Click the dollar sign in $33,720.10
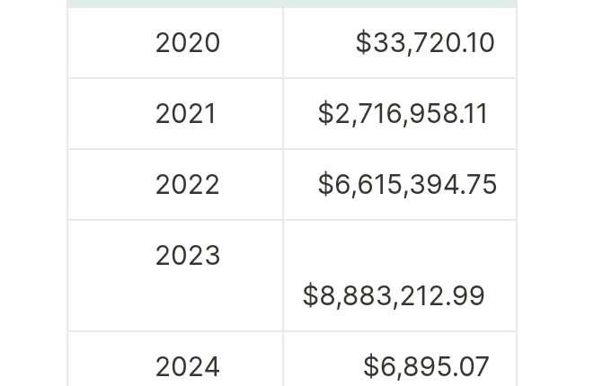 point(363,43)
